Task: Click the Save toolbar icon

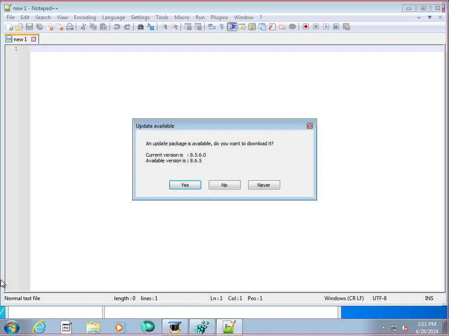Action: pyautogui.click(x=29, y=27)
